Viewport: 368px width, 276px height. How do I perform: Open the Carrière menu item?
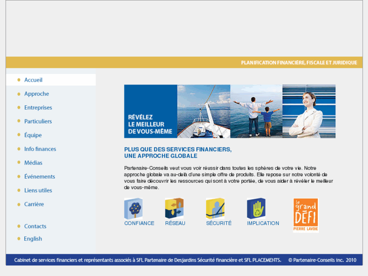coord(34,204)
